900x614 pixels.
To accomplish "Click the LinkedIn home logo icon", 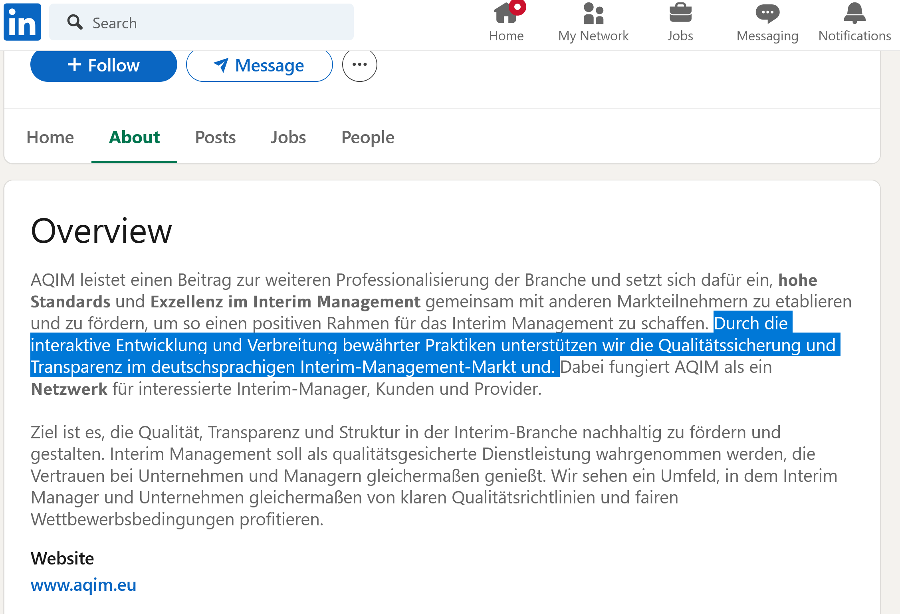I will click(x=23, y=22).
